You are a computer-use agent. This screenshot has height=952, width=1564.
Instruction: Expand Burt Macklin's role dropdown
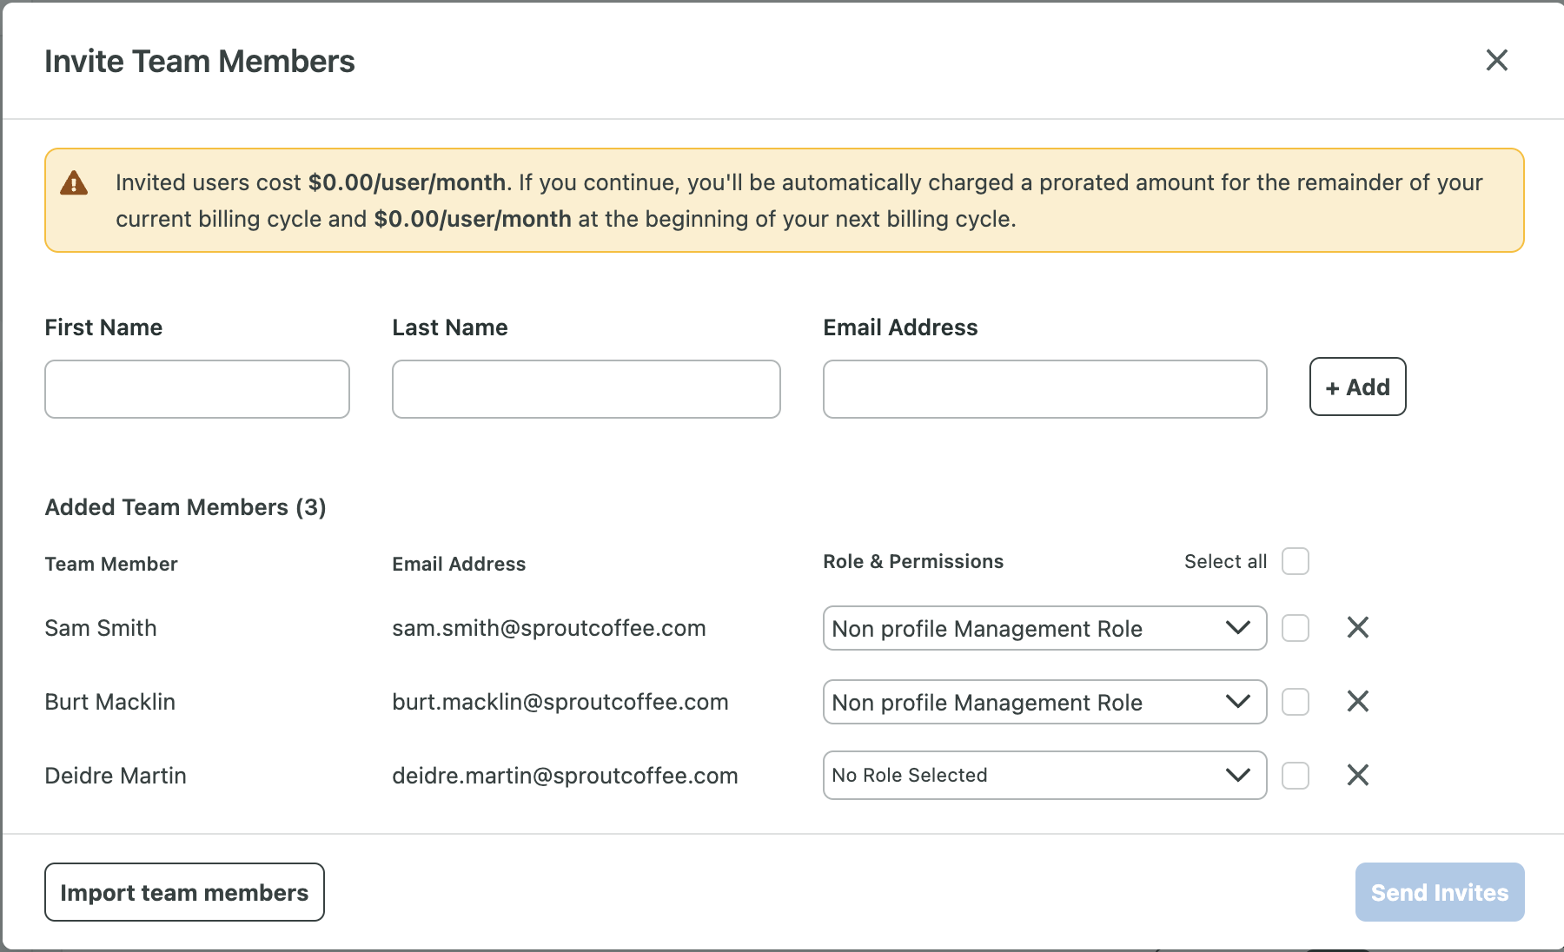(1044, 702)
